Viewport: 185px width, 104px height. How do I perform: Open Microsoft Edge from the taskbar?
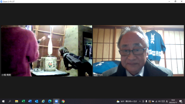tap(50, 101)
